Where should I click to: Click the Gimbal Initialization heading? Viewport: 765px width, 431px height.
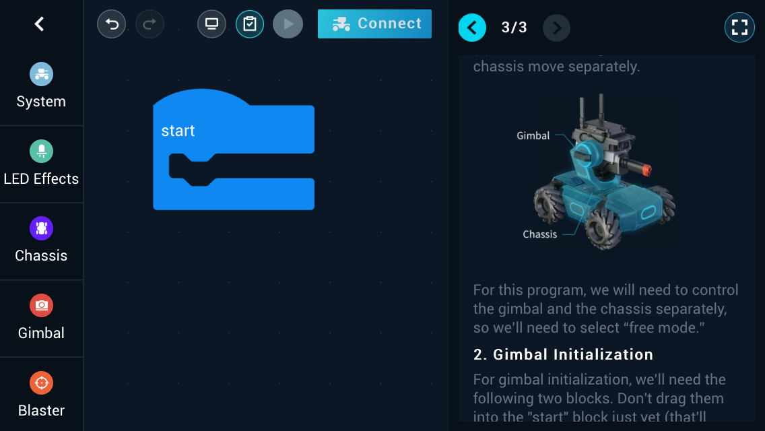point(563,354)
